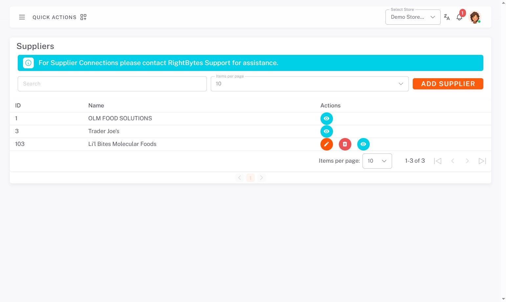This screenshot has width=506, height=302.
Task: Select the OLM FOOD SOLUTIONS name cell
Action: (x=120, y=118)
